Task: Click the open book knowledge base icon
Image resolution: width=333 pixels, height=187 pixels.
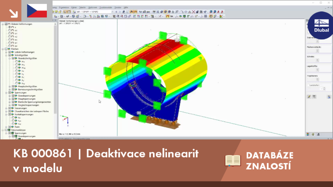Action: (233, 160)
